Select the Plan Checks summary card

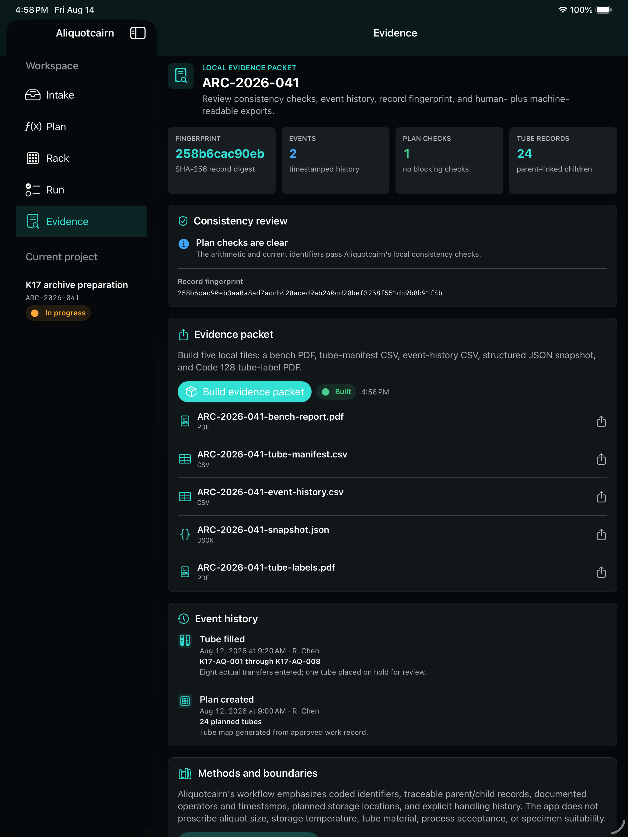click(449, 161)
